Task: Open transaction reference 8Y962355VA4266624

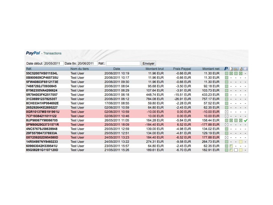Action: point(42,90)
